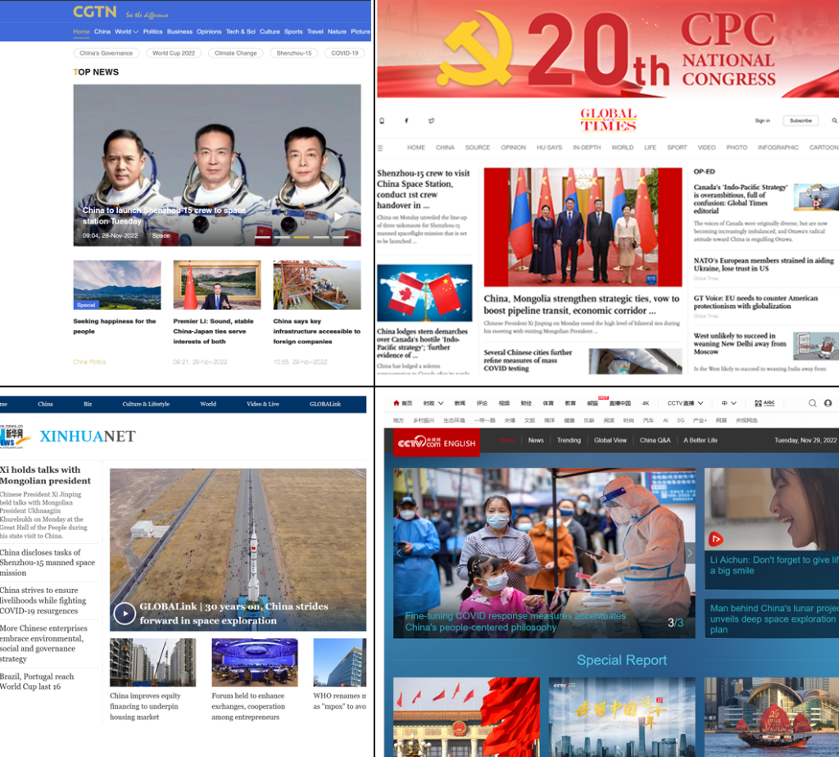Open 4K in CCTV top bar
This screenshot has width=839, height=757.
[646, 403]
